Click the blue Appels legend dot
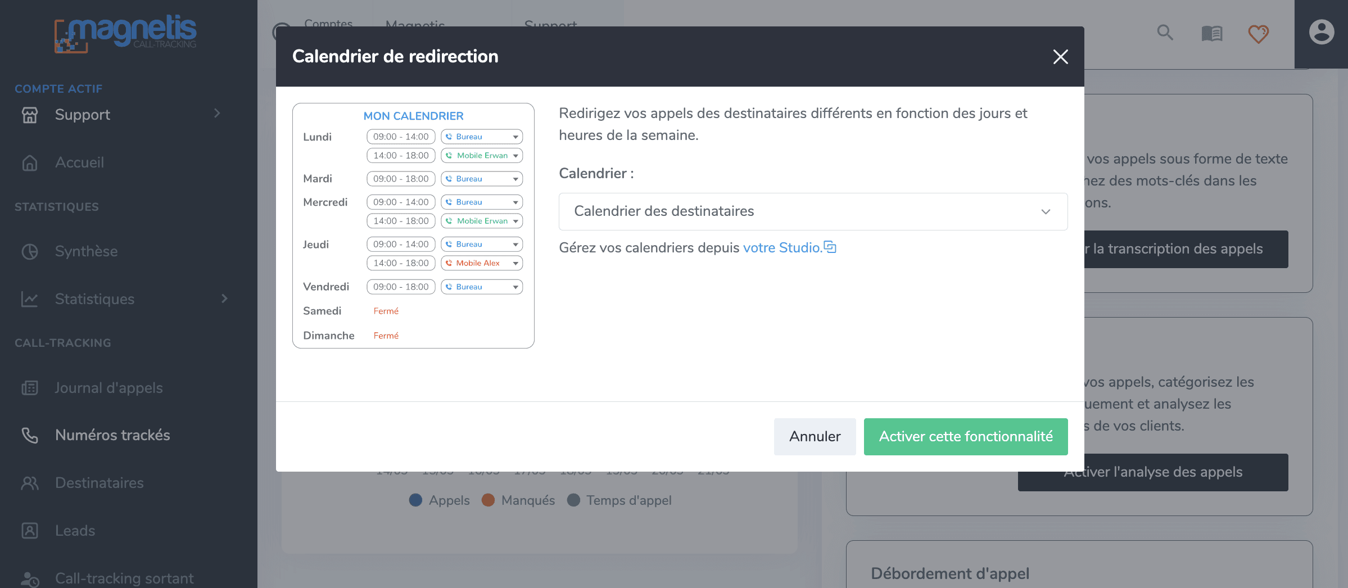This screenshot has height=588, width=1348. (416, 500)
